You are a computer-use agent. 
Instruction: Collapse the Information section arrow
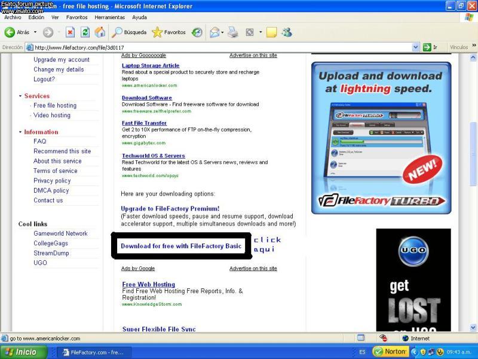(20, 132)
